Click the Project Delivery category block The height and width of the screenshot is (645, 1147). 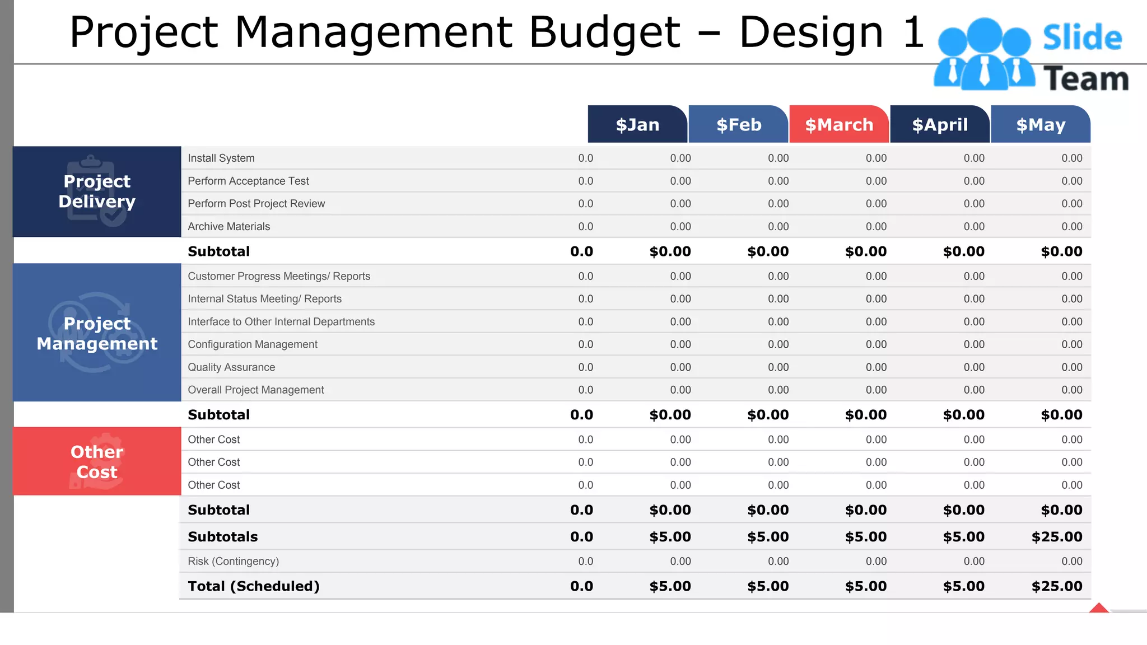pos(97,191)
